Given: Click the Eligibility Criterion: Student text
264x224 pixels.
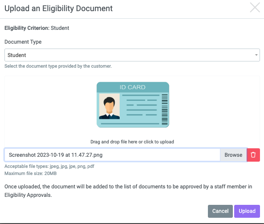Looking at the screenshot, I should (37, 28).
